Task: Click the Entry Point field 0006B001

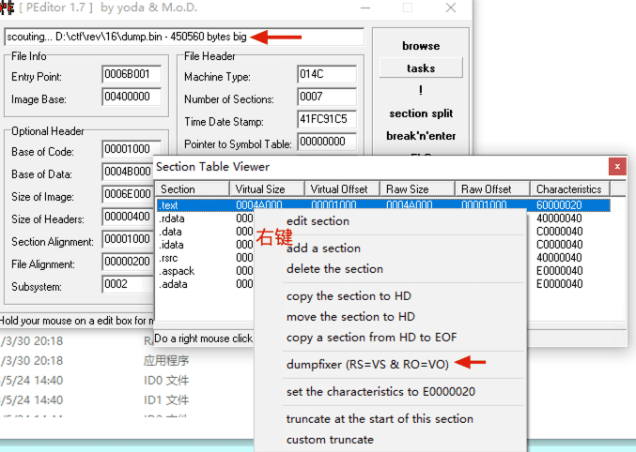Action: (132, 74)
